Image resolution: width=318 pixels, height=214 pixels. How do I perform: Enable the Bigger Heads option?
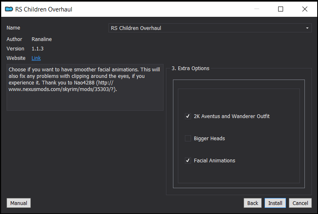coord(188,138)
